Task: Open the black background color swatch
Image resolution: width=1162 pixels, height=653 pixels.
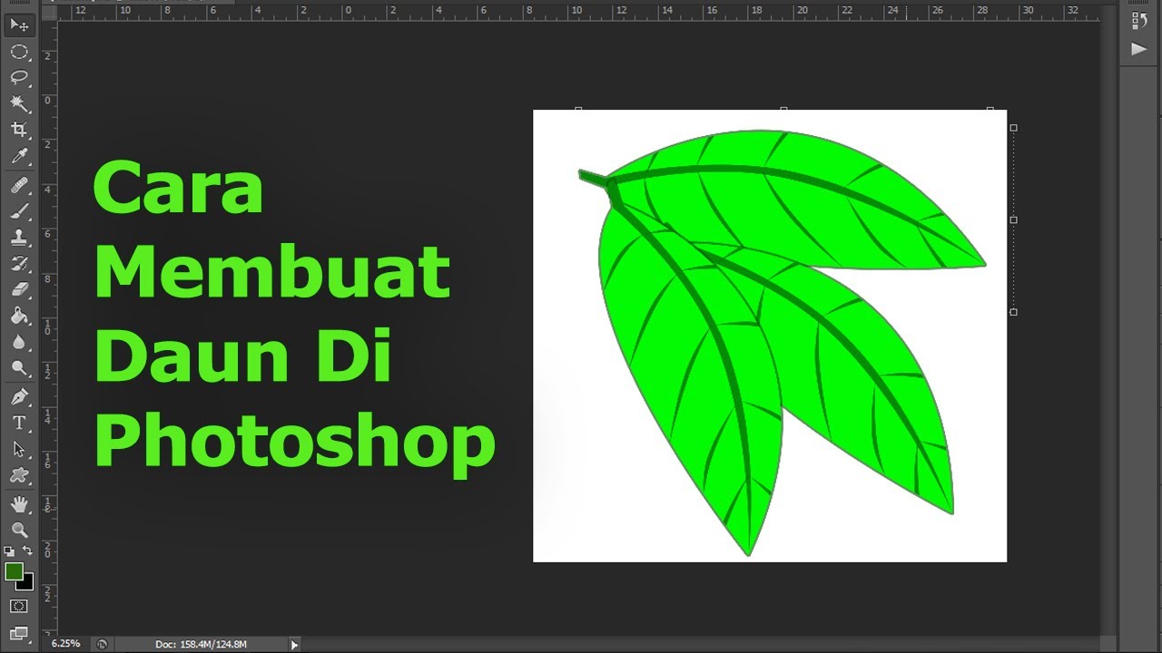Action: click(27, 583)
